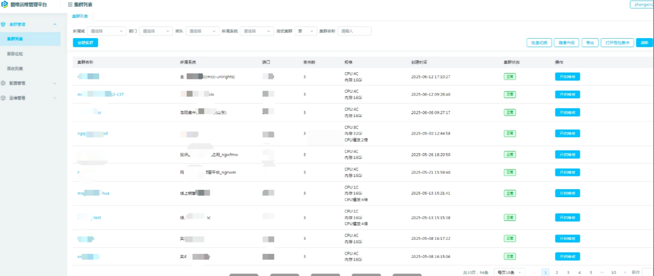Click the platform logo icon at top left
The width and height of the screenshot is (654, 276).
(5, 4)
